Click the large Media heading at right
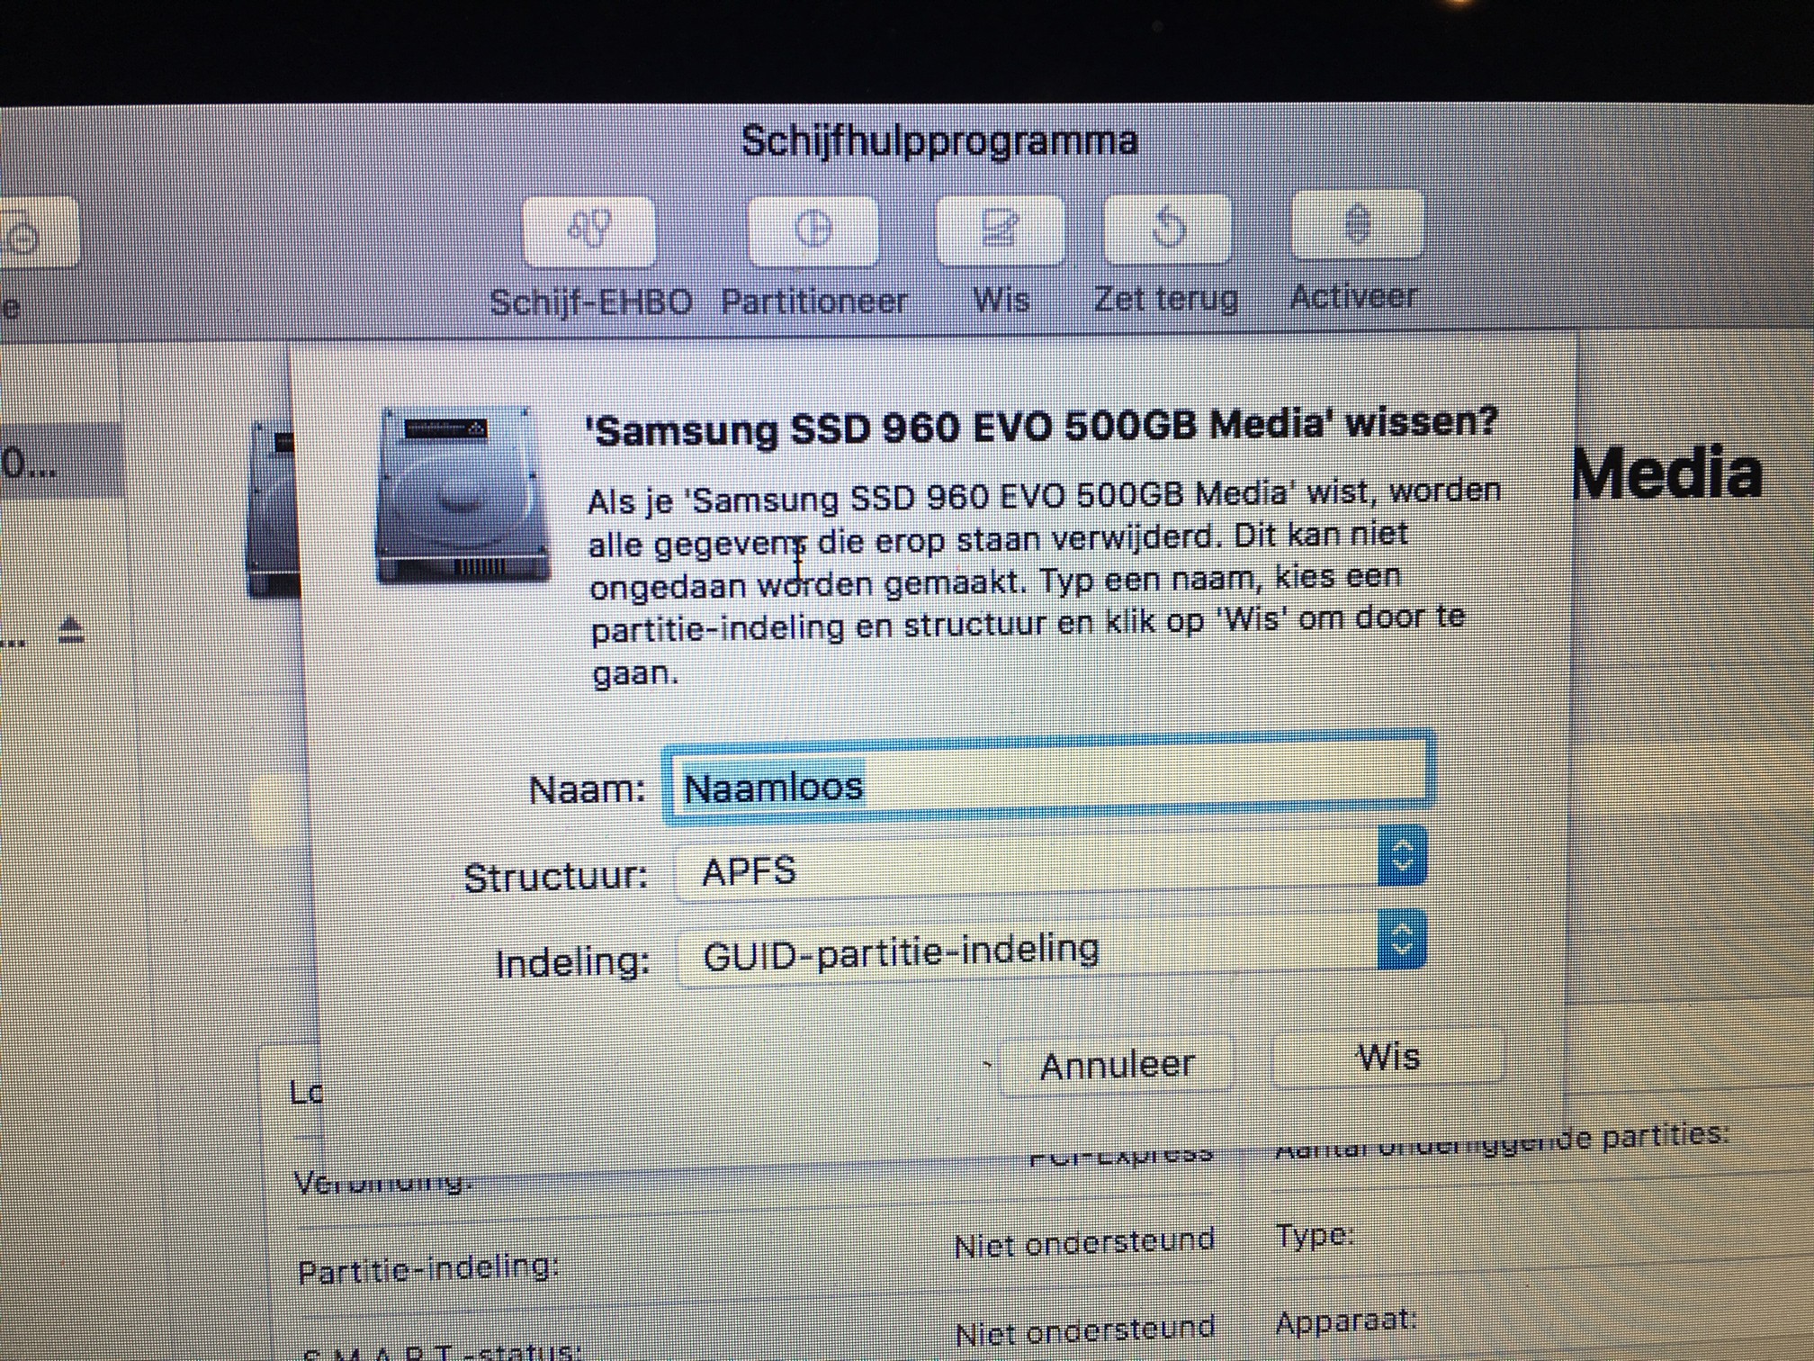 pyautogui.click(x=1667, y=473)
